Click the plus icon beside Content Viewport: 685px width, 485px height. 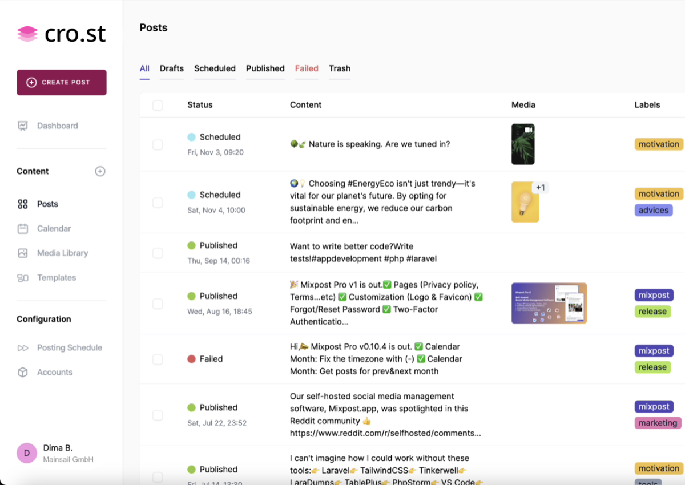(x=100, y=171)
